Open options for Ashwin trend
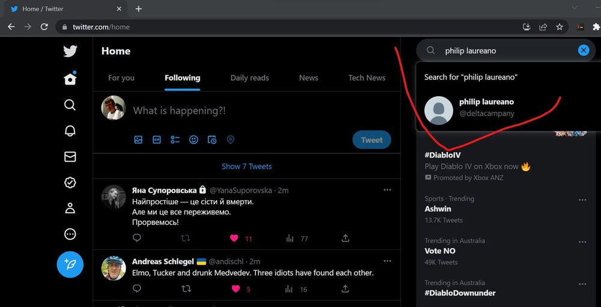Viewport: 601px width, 307px height. click(582, 199)
